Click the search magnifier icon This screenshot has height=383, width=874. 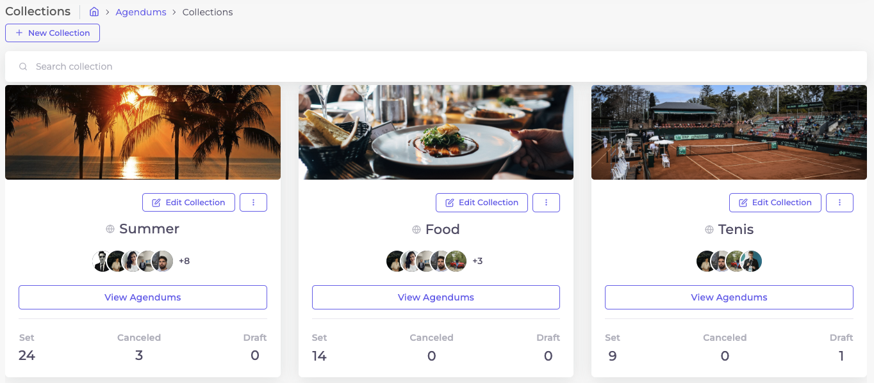click(23, 66)
